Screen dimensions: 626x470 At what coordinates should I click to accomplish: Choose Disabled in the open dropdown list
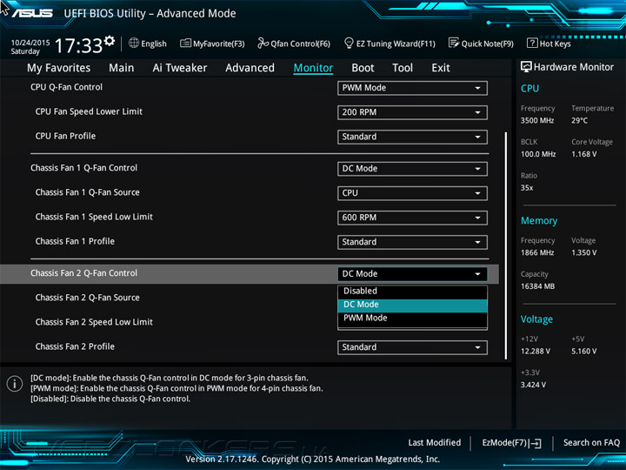[x=412, y=291]
